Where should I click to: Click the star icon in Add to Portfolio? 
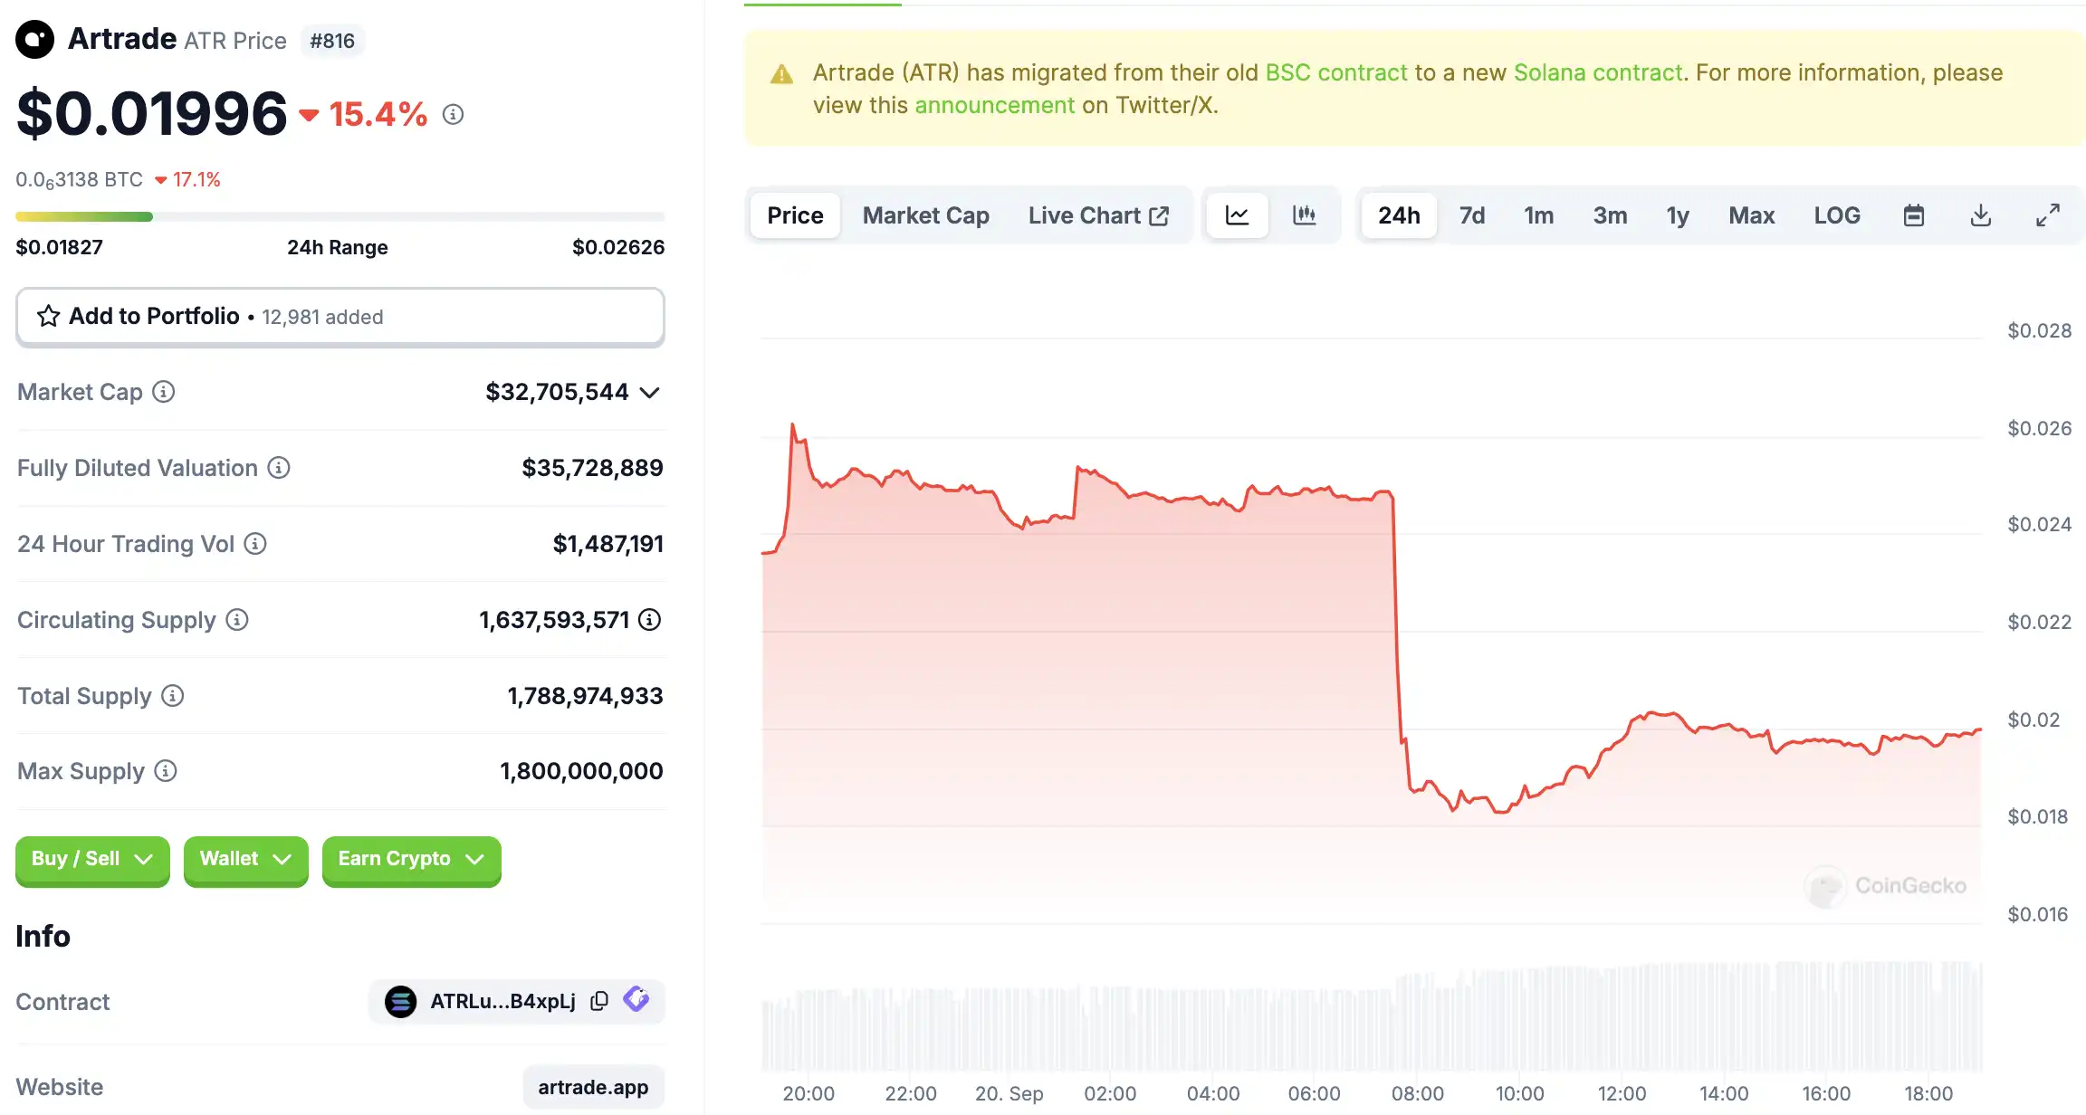[49, 316]
